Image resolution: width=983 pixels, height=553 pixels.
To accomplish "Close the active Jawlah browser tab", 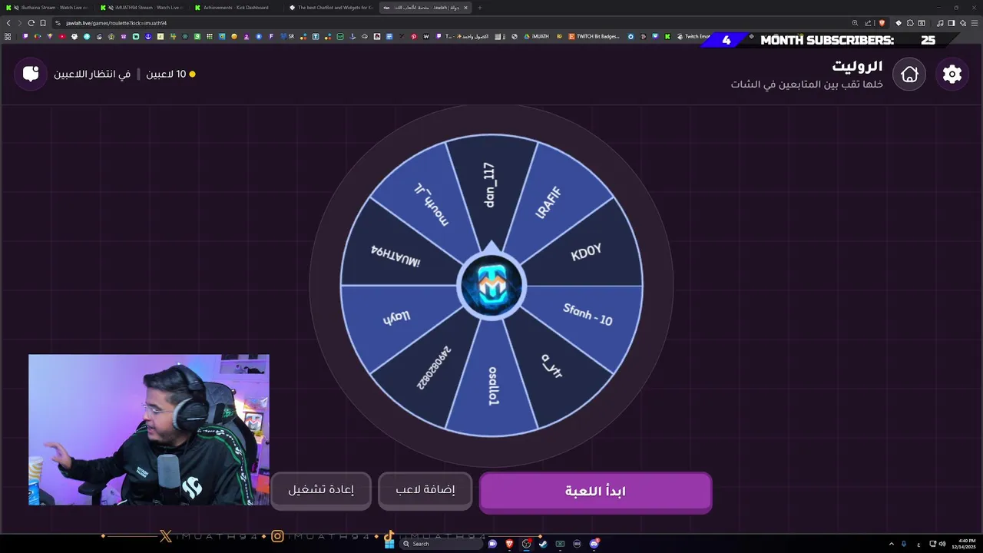I will click(465, 8).
